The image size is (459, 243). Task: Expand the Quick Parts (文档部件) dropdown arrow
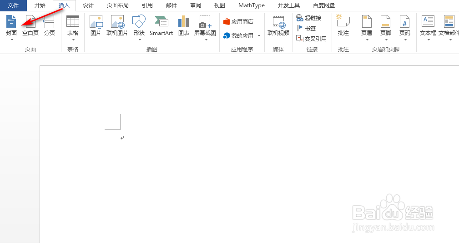(x=450, y=40)
